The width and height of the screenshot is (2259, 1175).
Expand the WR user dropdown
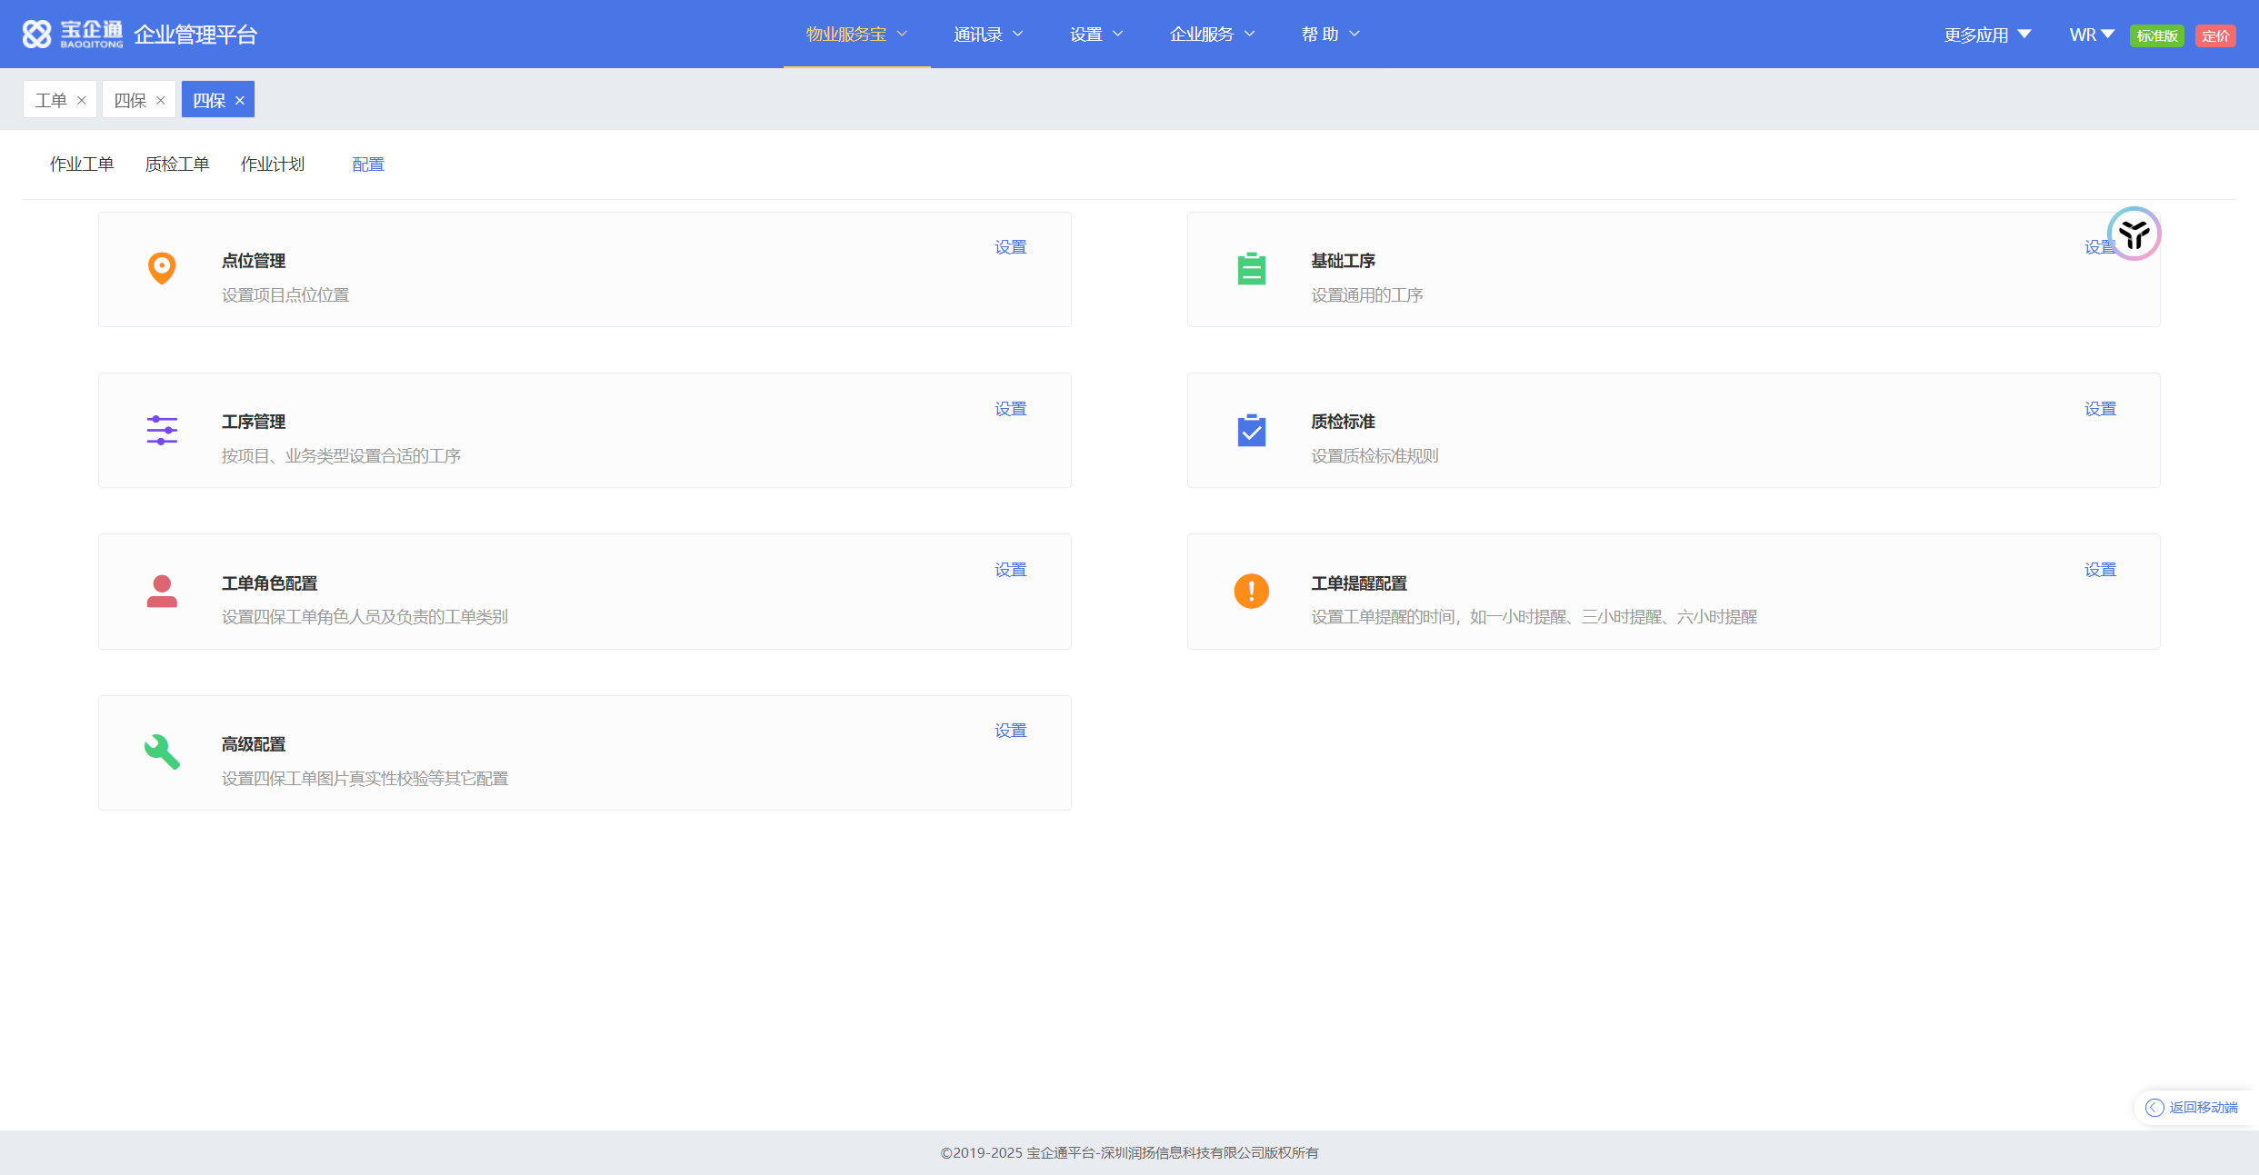pos(2091,35)
